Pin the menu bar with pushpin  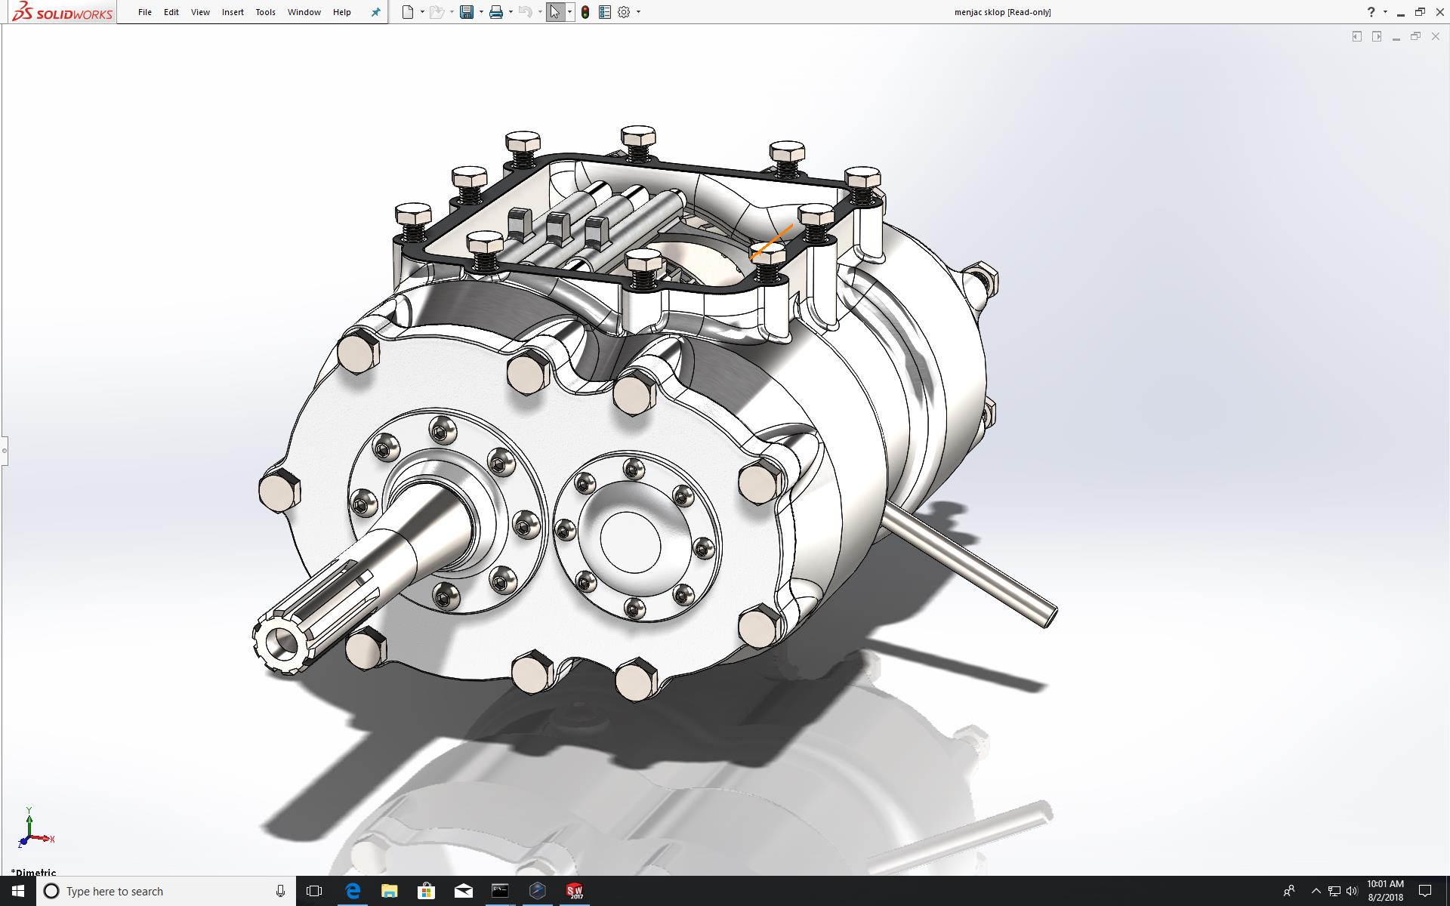coord(375,12)
